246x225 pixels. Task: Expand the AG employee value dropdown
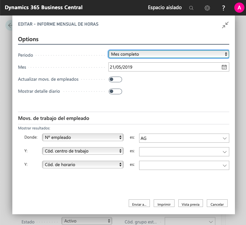(x=224, y=138)
